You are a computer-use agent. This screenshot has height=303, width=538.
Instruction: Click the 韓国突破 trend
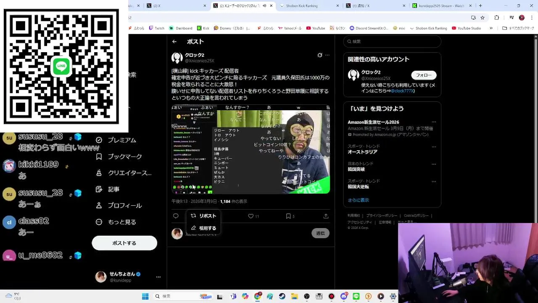(356, 169)
